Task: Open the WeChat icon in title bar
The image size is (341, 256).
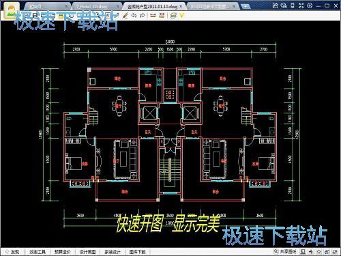Action: (284, 5)
